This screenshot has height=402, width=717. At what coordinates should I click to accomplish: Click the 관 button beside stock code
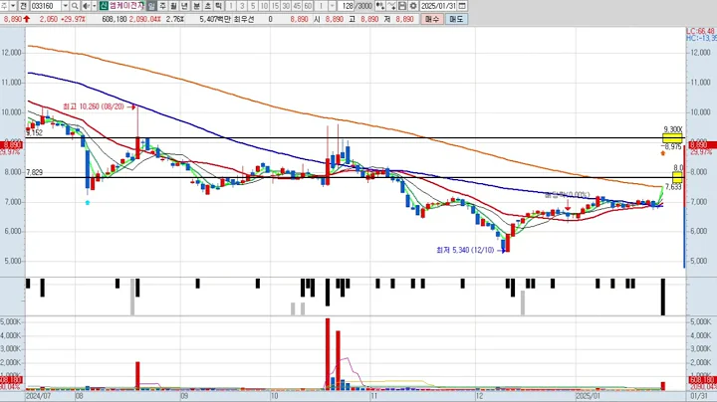point(24,6)
